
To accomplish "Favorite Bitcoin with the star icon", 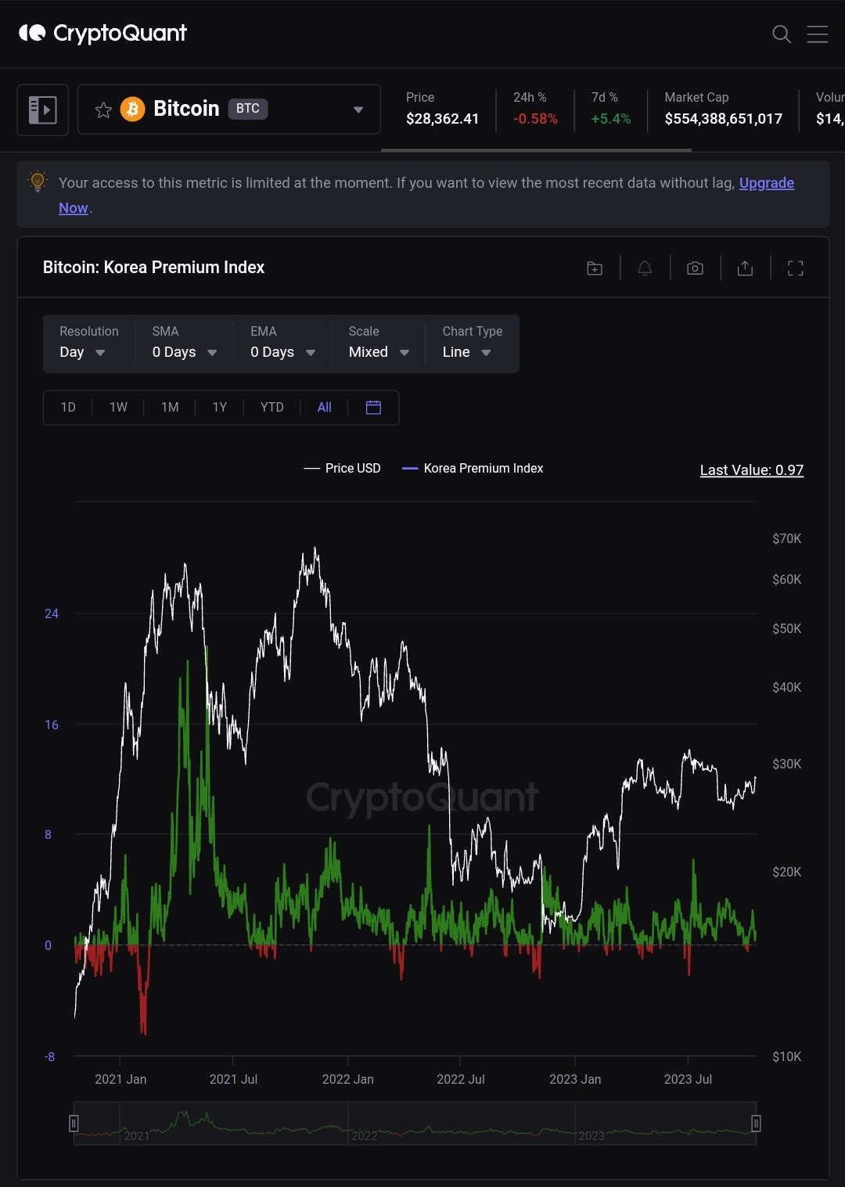I will coord(103,110).
